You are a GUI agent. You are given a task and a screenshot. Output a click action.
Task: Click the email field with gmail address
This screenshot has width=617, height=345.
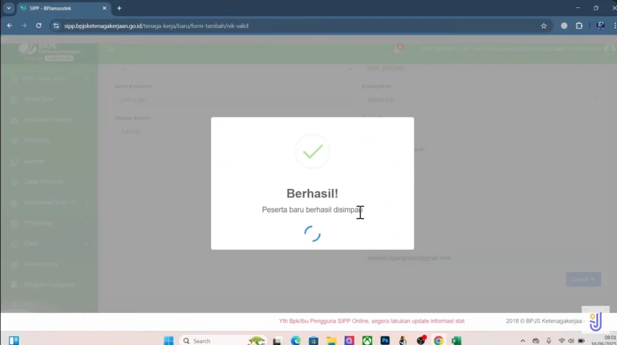coord(481,258)
